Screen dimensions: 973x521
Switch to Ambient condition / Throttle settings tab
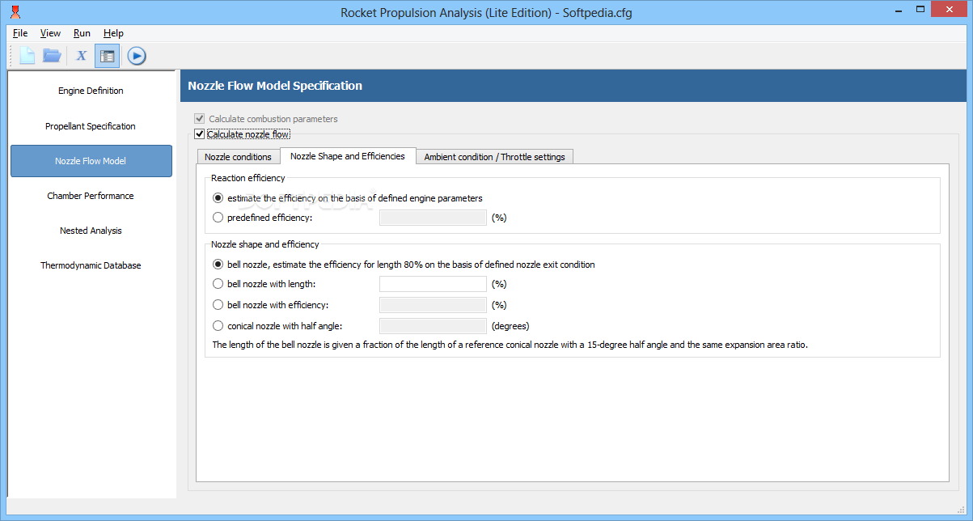[x=494, y=157]
